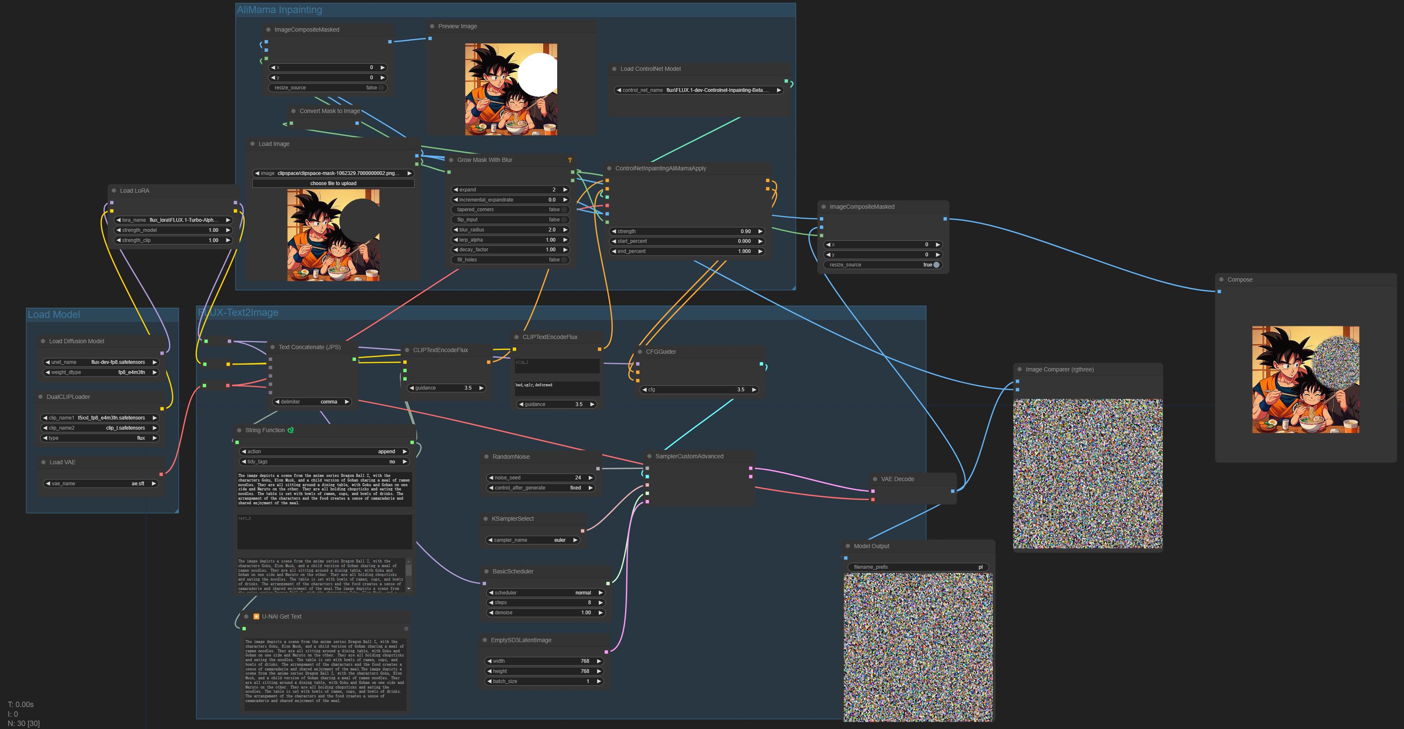Click the help icon on Grow Mask With Blur
1404x729 pixels.
(x=569, y=160)
